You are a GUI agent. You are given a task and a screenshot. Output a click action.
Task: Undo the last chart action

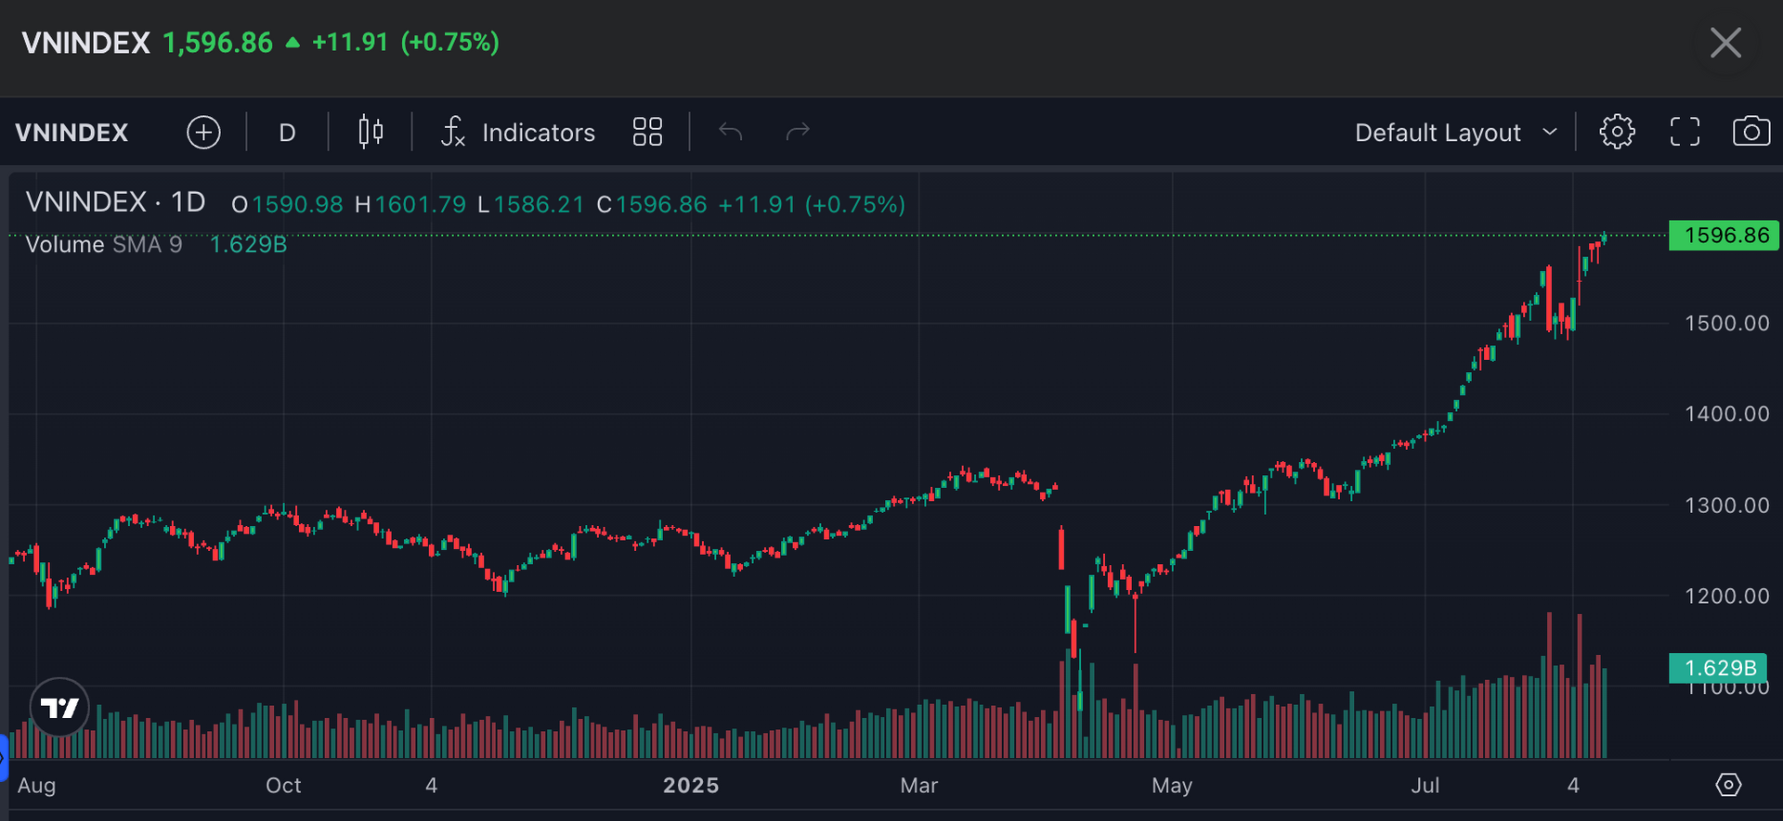[x=731, y=133]
